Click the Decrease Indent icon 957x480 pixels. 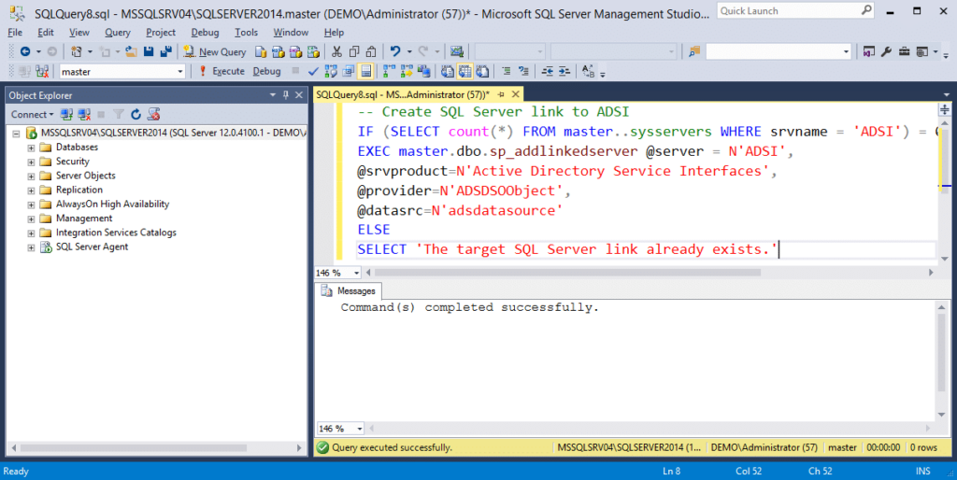(x=548, y=71)
